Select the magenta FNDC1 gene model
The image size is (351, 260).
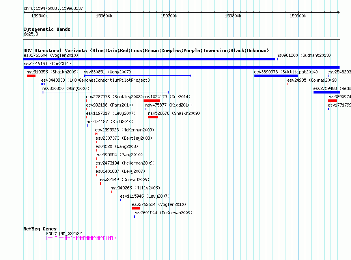[x=82, y=238]
